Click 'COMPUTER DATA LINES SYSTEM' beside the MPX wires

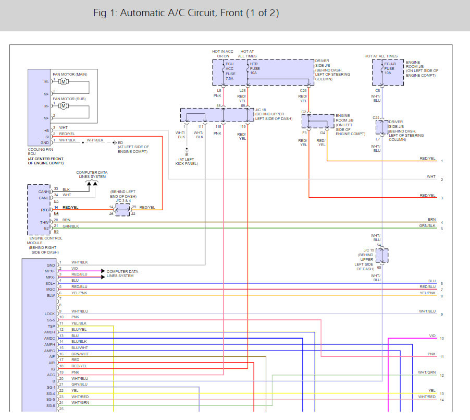pos(122,273)
